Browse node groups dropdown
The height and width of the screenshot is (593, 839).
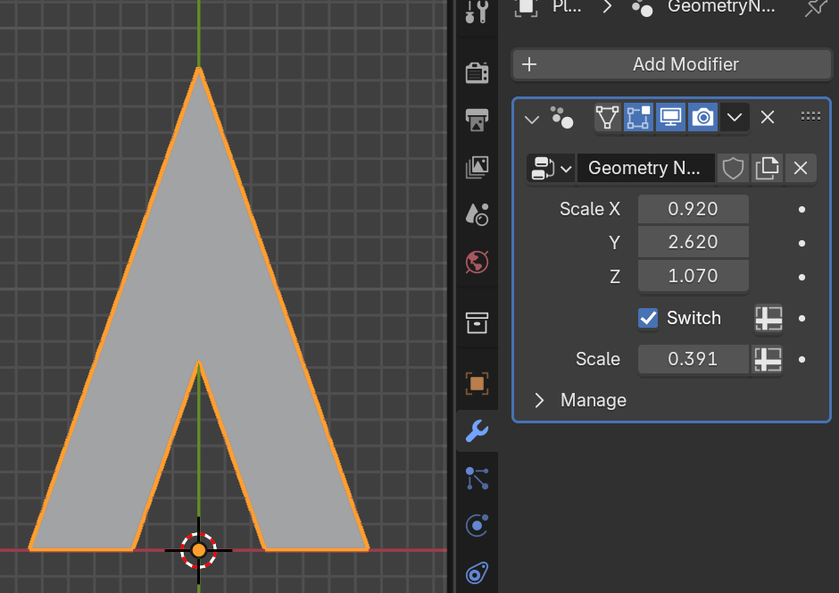(551, 169)
